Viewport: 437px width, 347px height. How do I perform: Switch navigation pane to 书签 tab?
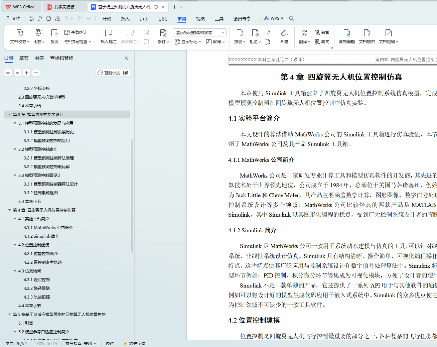(39, 58)
